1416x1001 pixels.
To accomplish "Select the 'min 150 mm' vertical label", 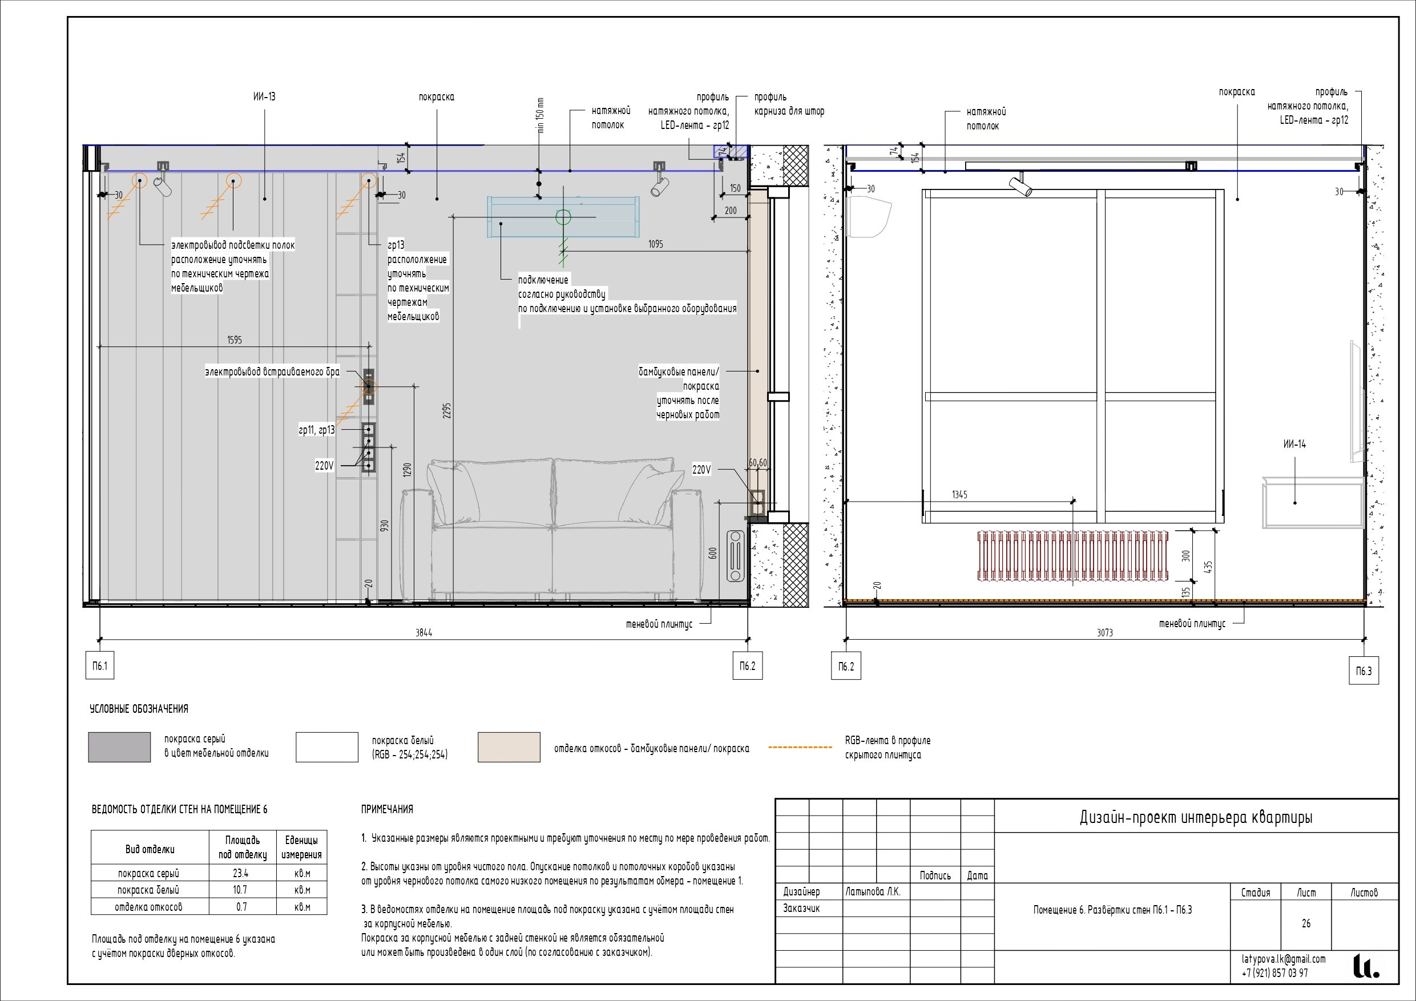I will (540, 115).
